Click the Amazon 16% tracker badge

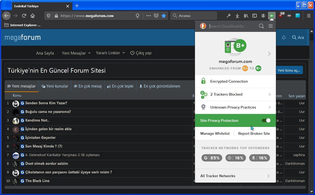pos(259,158)
